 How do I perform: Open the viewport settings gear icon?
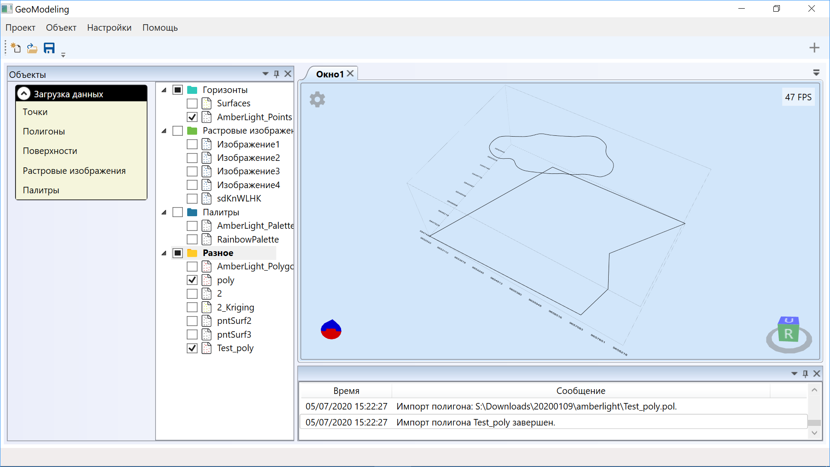pos(317,99)
